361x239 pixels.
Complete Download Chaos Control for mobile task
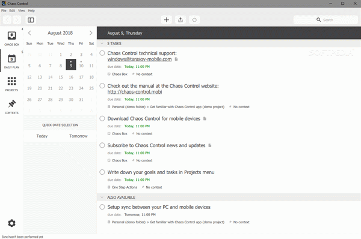pos(102,118)
